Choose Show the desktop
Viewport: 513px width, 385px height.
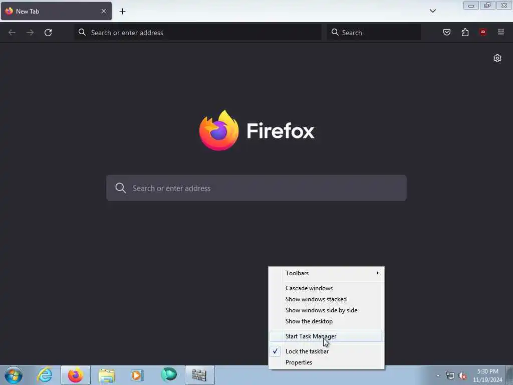coord(326,321)
